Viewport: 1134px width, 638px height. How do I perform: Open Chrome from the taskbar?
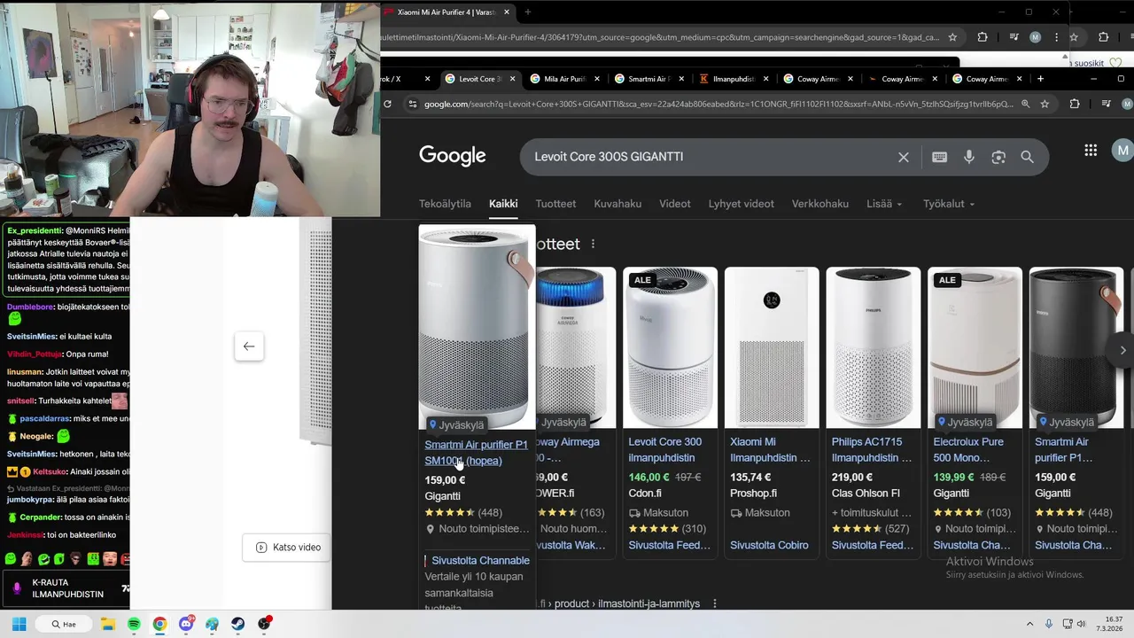(159, 624)
